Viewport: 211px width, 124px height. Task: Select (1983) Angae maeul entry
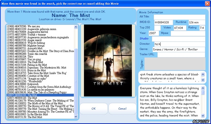click(x=40, y=40)
